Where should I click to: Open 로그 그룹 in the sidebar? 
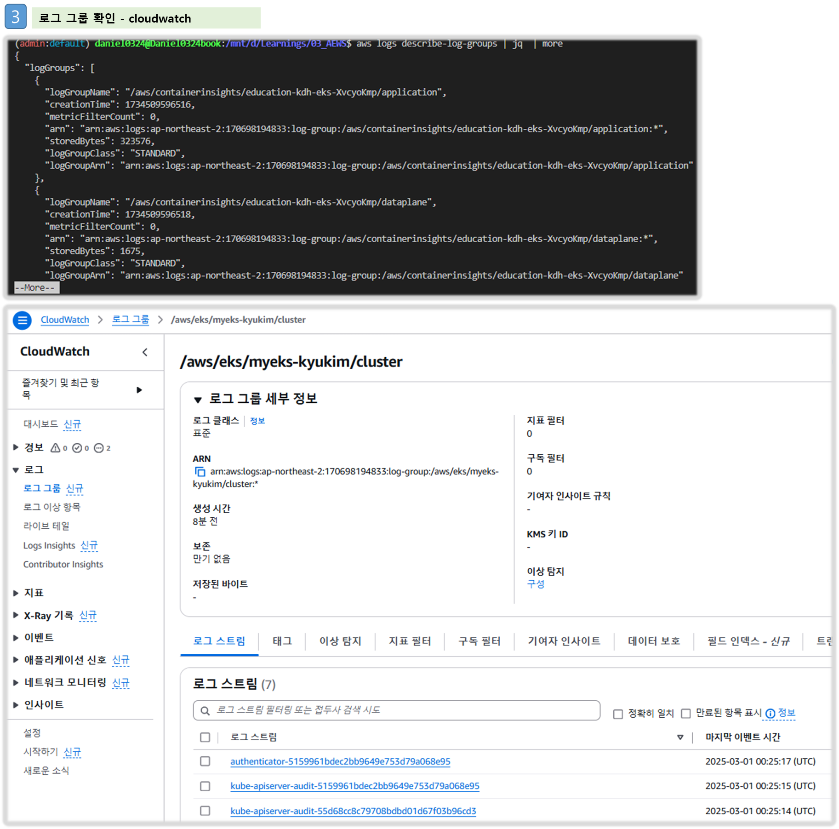pyautogui.click(x=42, y=488)
